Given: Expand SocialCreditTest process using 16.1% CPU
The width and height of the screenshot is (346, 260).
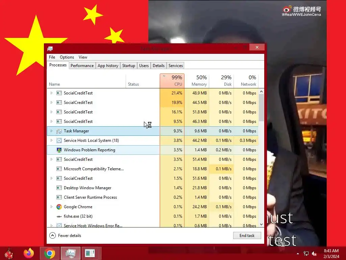Looking at the screenshot, I should point(51,112).
